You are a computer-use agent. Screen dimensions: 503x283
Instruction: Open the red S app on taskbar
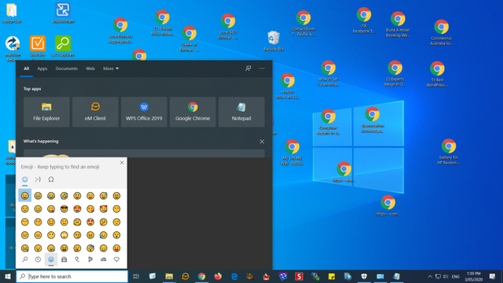(299, 276)
